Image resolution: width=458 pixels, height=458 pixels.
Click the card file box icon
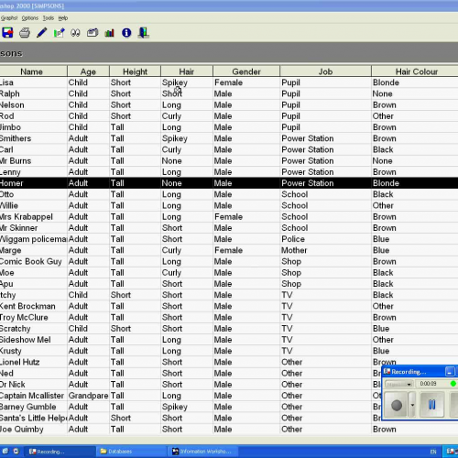(93, 33)
